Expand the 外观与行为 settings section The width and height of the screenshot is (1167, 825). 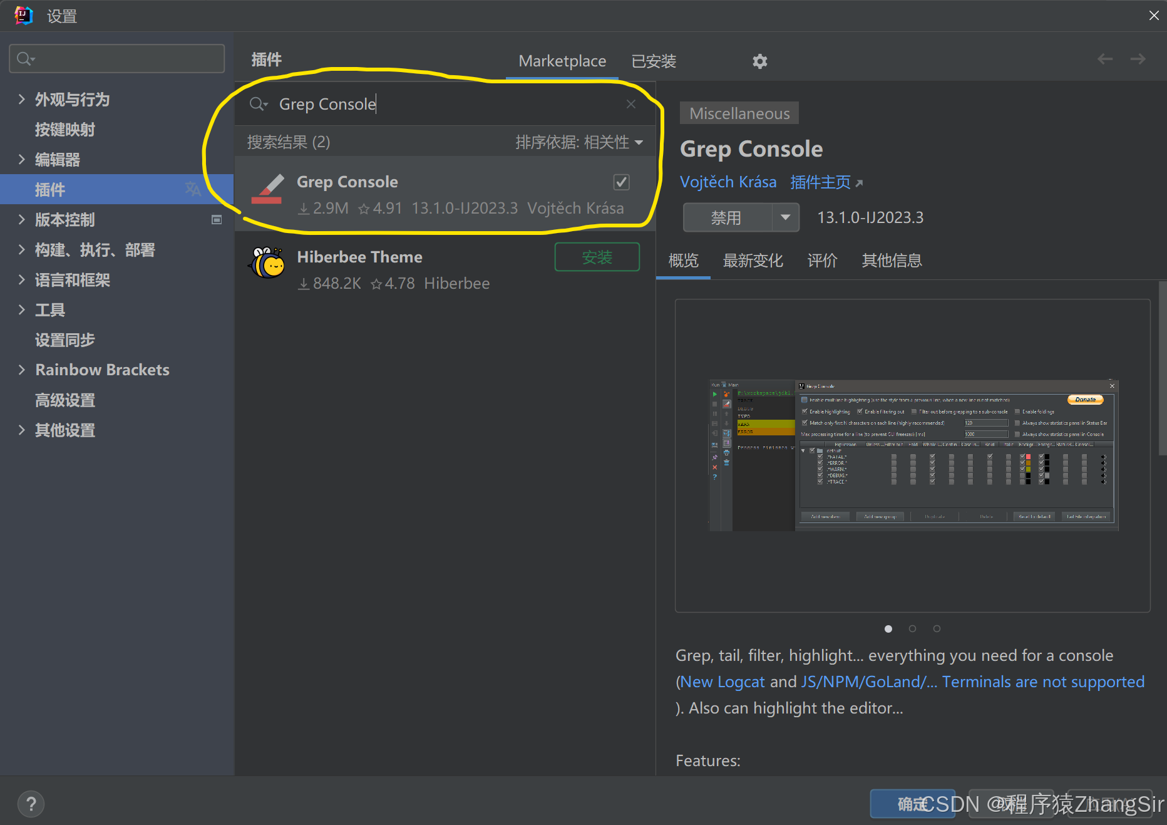click(x=22, y=99)
